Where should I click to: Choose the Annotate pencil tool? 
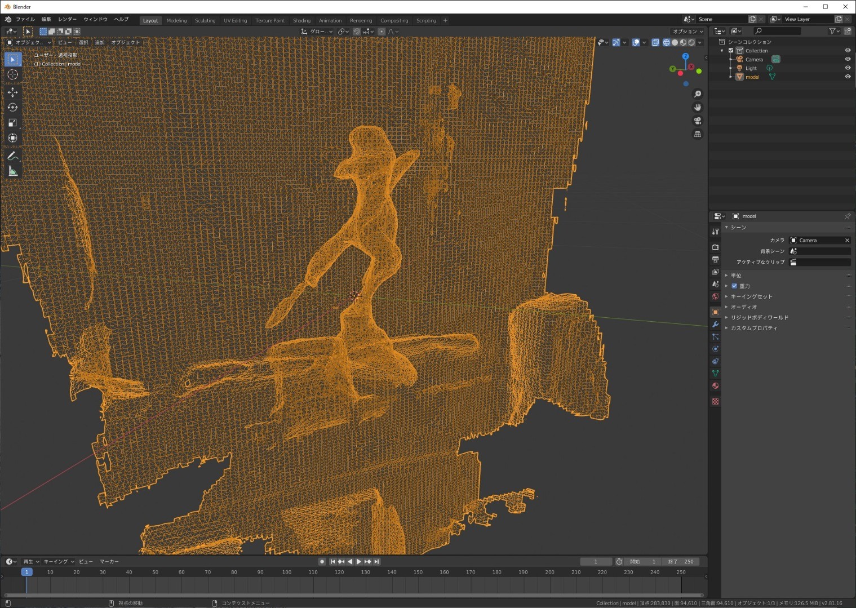(12, 156)
